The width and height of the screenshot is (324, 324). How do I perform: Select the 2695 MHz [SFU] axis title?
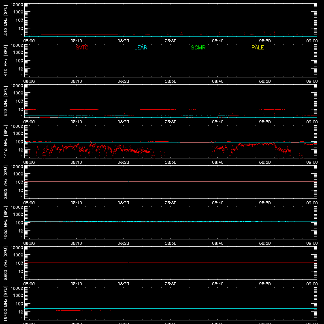(5, 182)
